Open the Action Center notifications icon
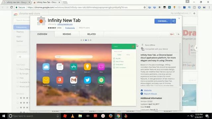 [x=207, y=116]
